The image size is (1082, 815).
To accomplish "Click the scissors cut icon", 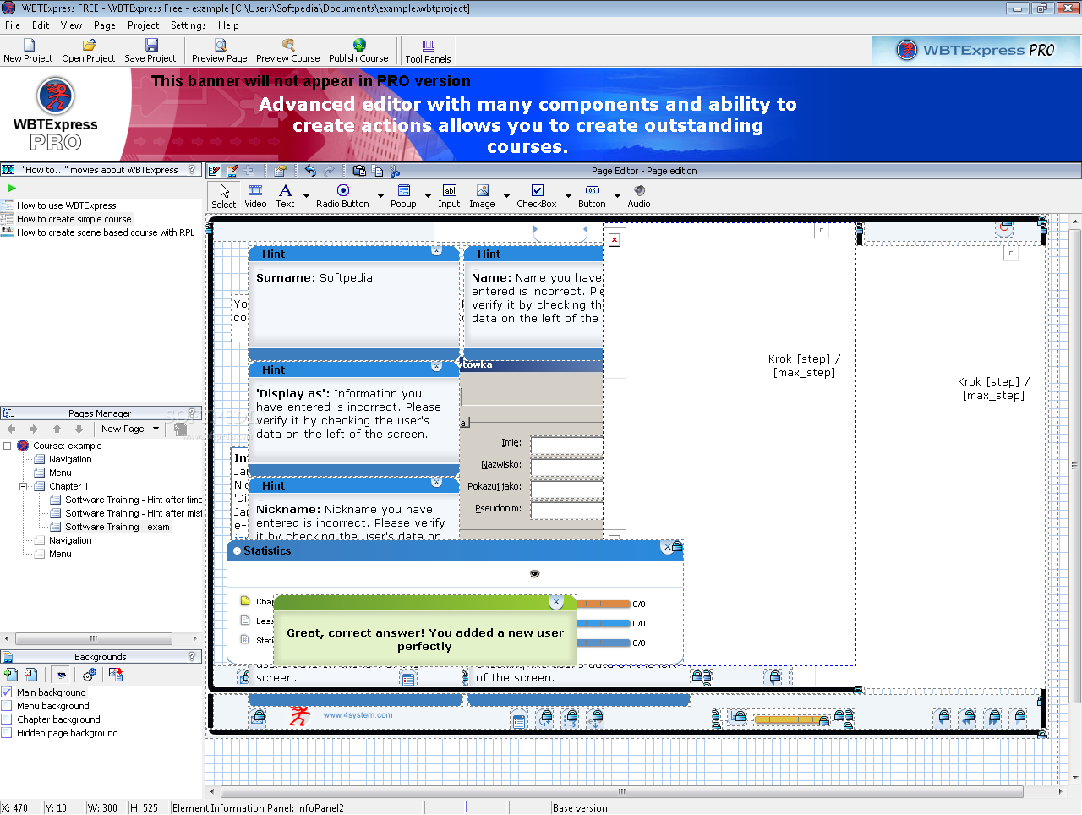I will 395,171.
